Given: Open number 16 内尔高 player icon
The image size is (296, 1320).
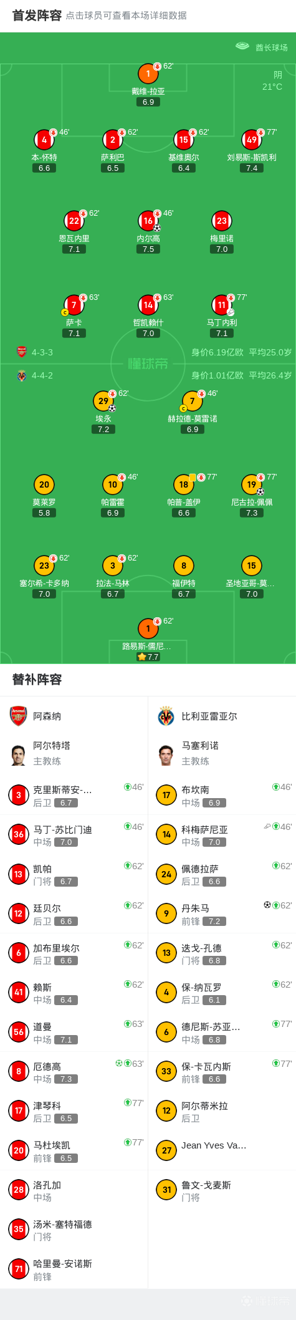Looking at the screenshot, I should pos(148,221).
